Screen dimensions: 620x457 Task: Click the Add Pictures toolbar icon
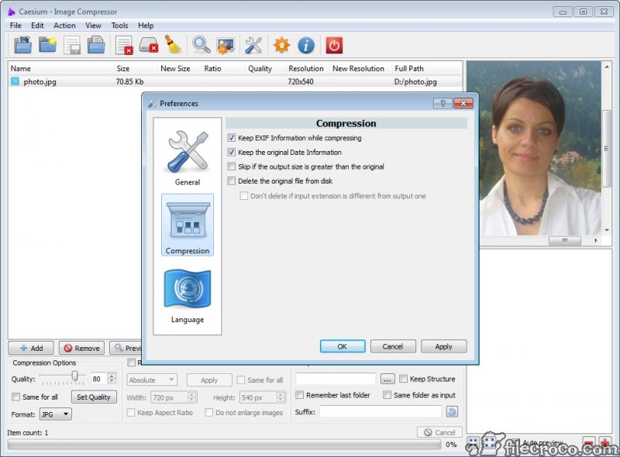pos(23,45)
